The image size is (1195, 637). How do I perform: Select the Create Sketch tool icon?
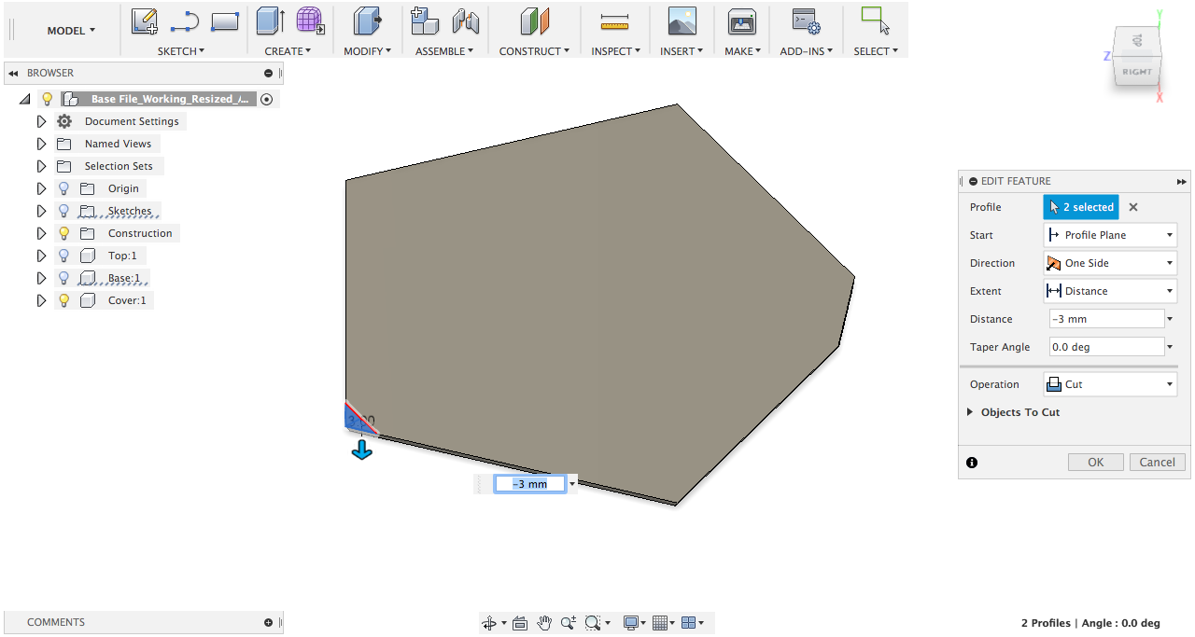(x=144, y=21)
